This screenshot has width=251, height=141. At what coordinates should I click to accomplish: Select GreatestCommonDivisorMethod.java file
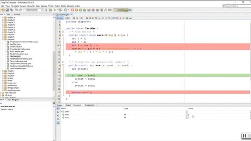pyautogui.click(x=24, y=42)
